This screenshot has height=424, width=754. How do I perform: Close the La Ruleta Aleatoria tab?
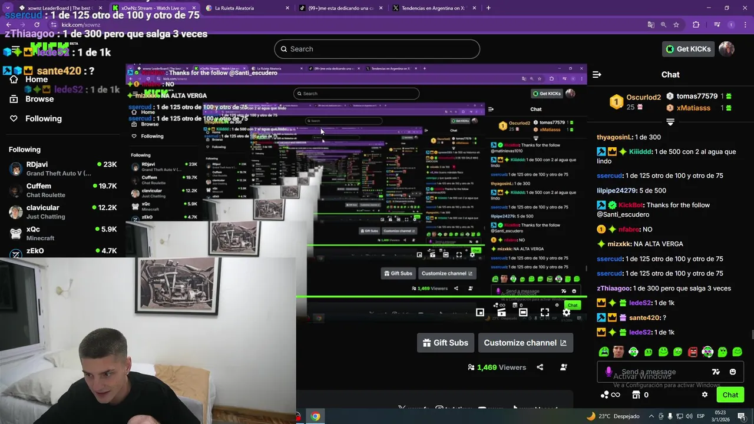pos(287,8)
